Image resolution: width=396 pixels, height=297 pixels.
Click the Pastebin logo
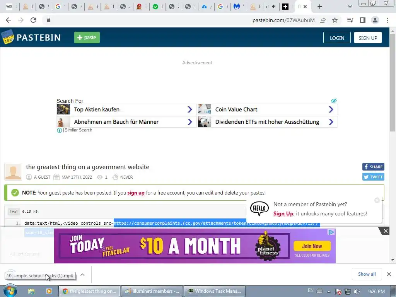pyautogui.click(x=31, y=38)
